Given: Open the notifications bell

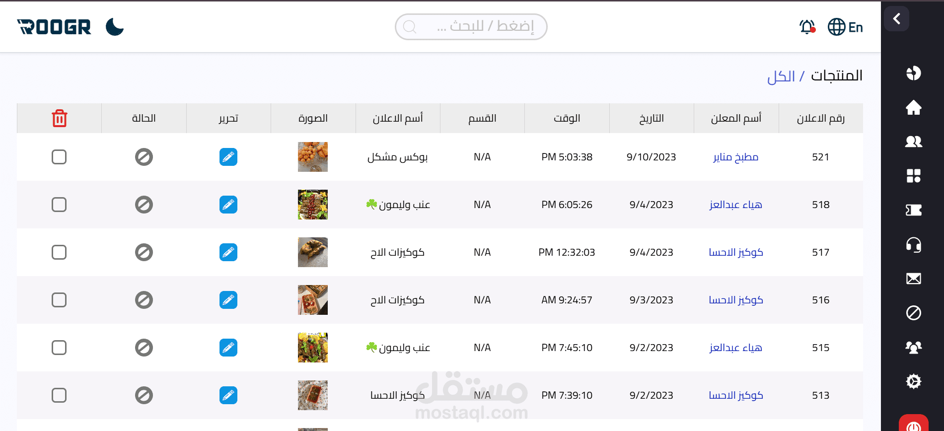Looking at the screenshot, I should [807, 27].
